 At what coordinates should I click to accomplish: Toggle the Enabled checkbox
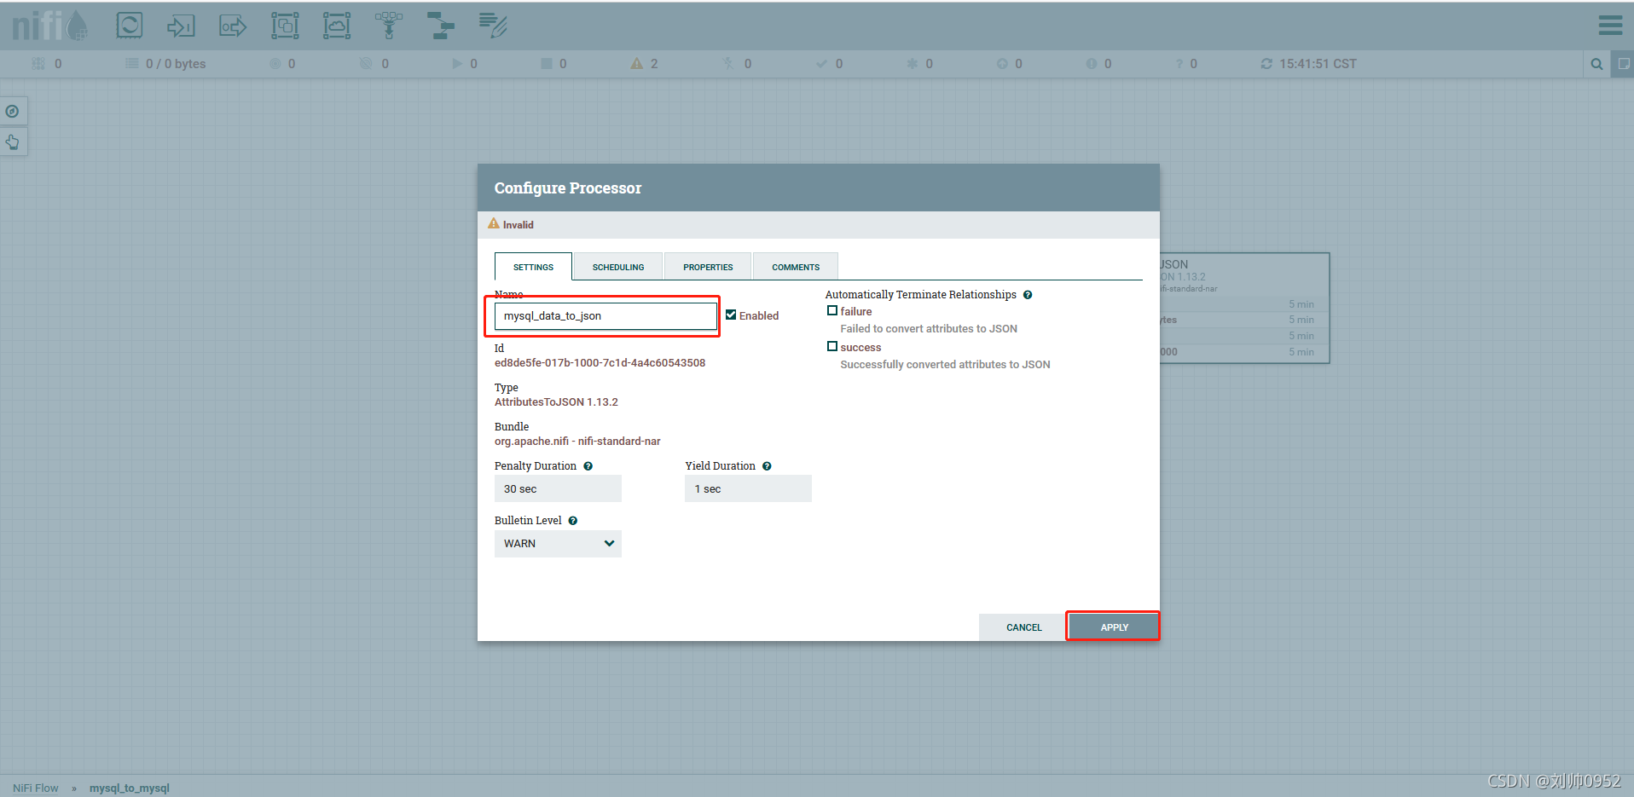pyautogui.click(x=731, y=315)
